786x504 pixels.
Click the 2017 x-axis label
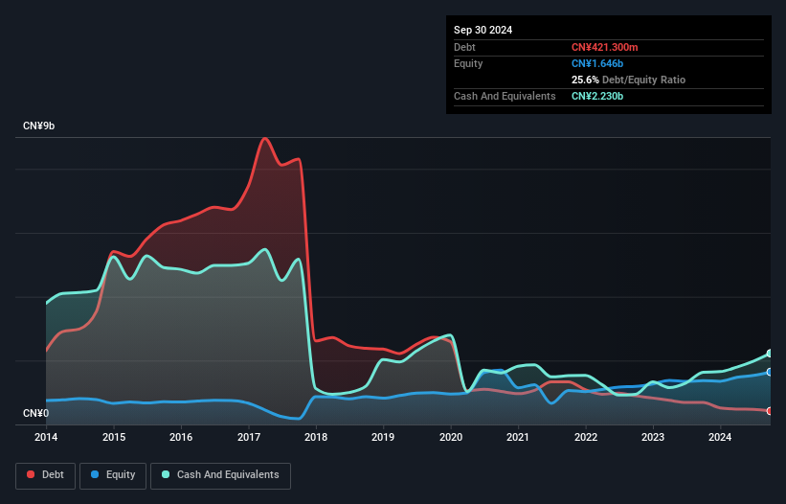(x=249, y=437)
